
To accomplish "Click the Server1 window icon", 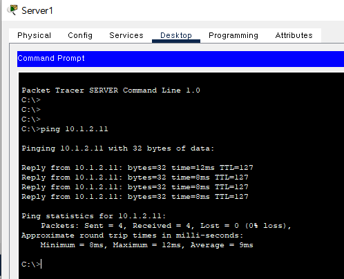I will [12, 10].
